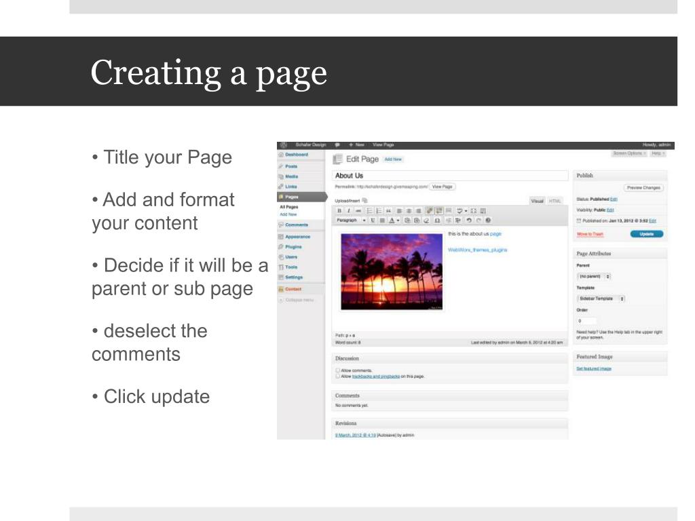
Task: Paste from Word icon
Action: click(x=417, y=220)
